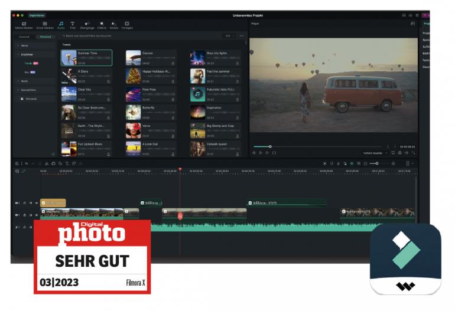
Task: Click the add track icon left of ruler
Action: pyautogui.click(x=17, y=171)
